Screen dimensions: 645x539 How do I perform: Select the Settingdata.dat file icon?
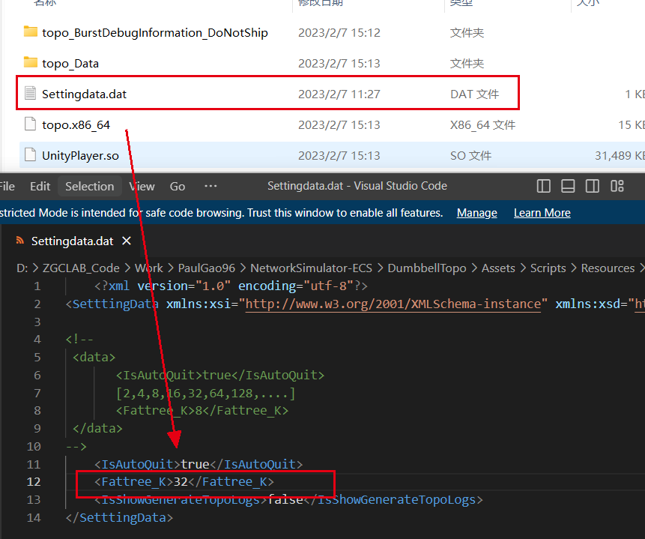pyautogui.click(x=30, y=93)
